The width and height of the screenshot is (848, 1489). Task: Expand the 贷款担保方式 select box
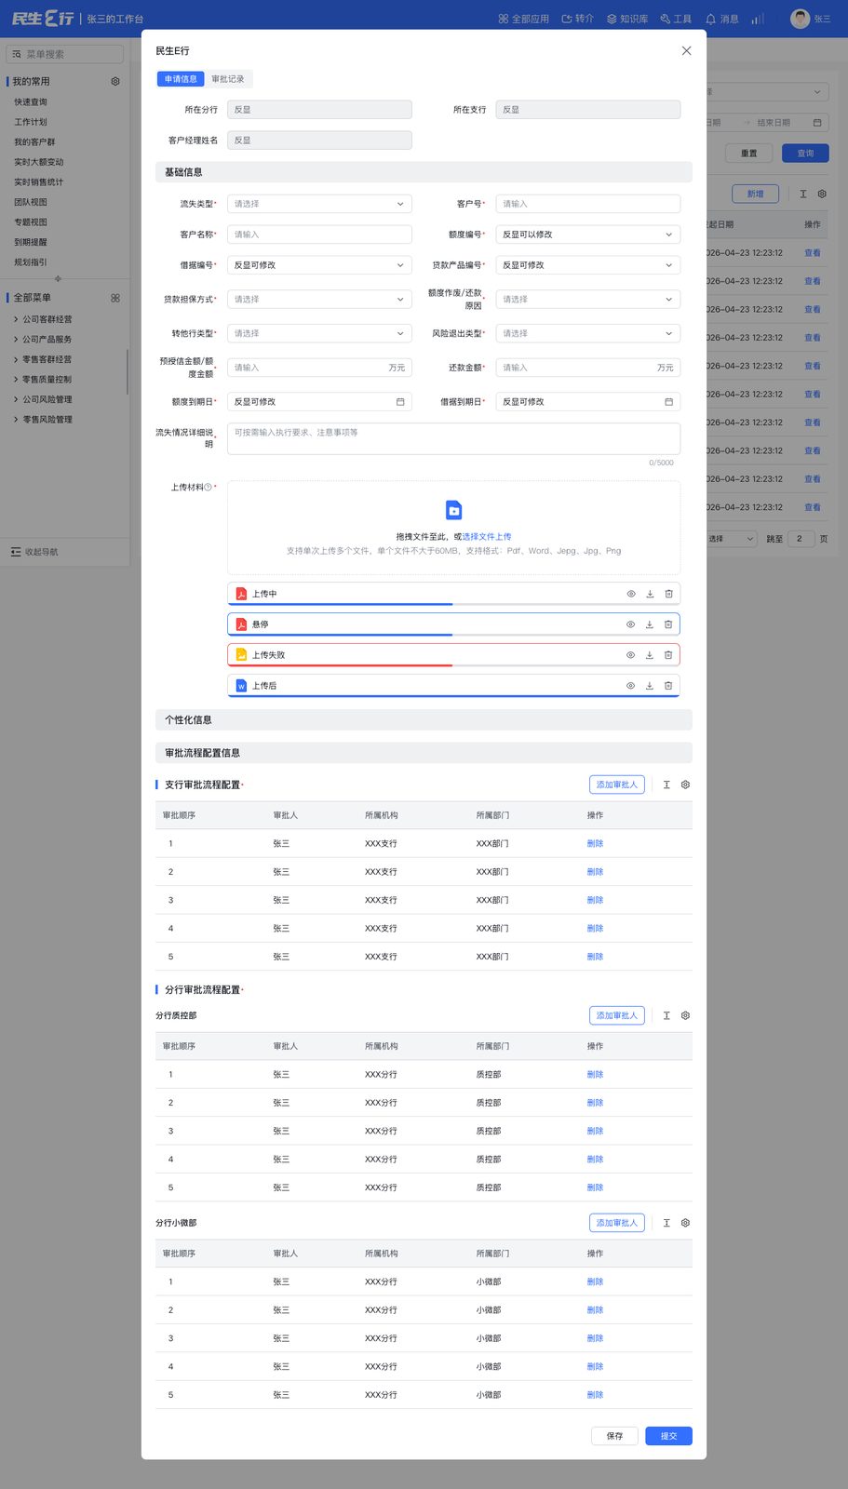pyautogui.click(x=319, y=300)
